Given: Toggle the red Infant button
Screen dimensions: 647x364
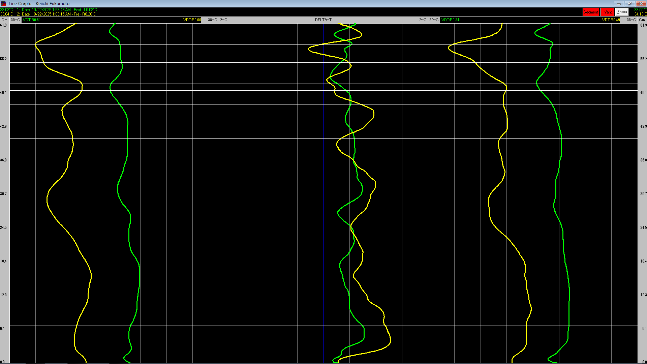Looking at the screenshot, I should click(x=607, y=12).
